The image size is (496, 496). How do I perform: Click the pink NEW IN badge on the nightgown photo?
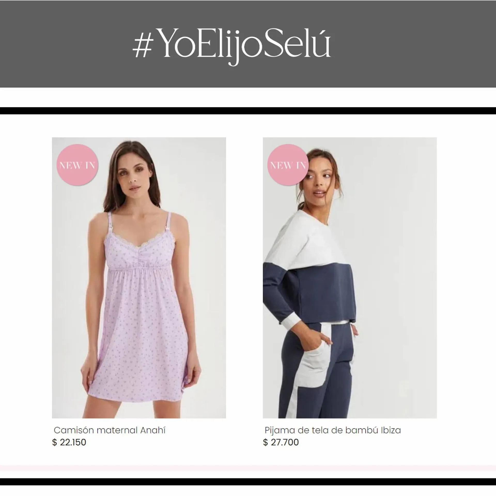click(x=77, y=165)
